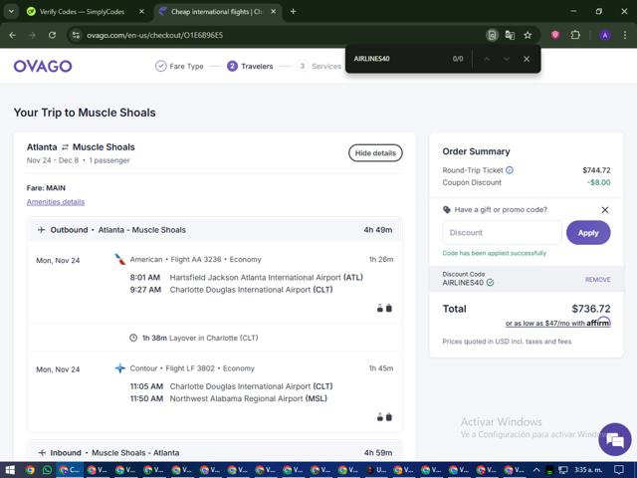Apply the promo code
The image size is (637, 478).
588,233
